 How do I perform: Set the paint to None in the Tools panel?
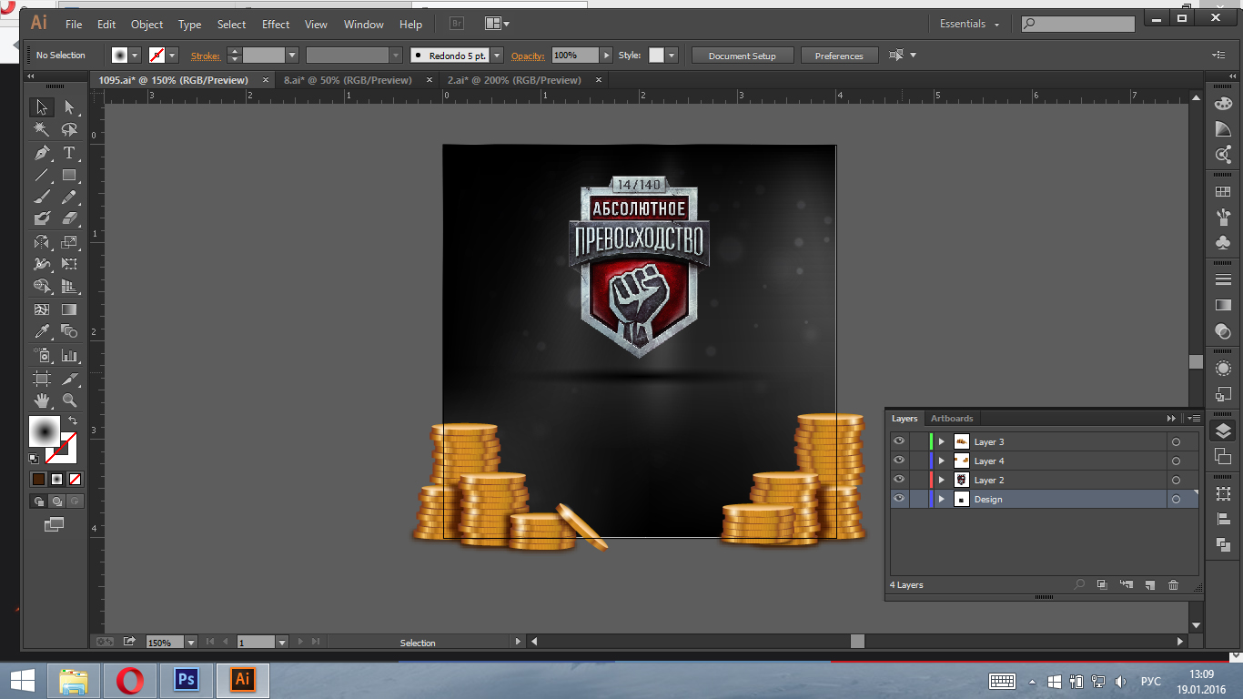click(76, 479)
